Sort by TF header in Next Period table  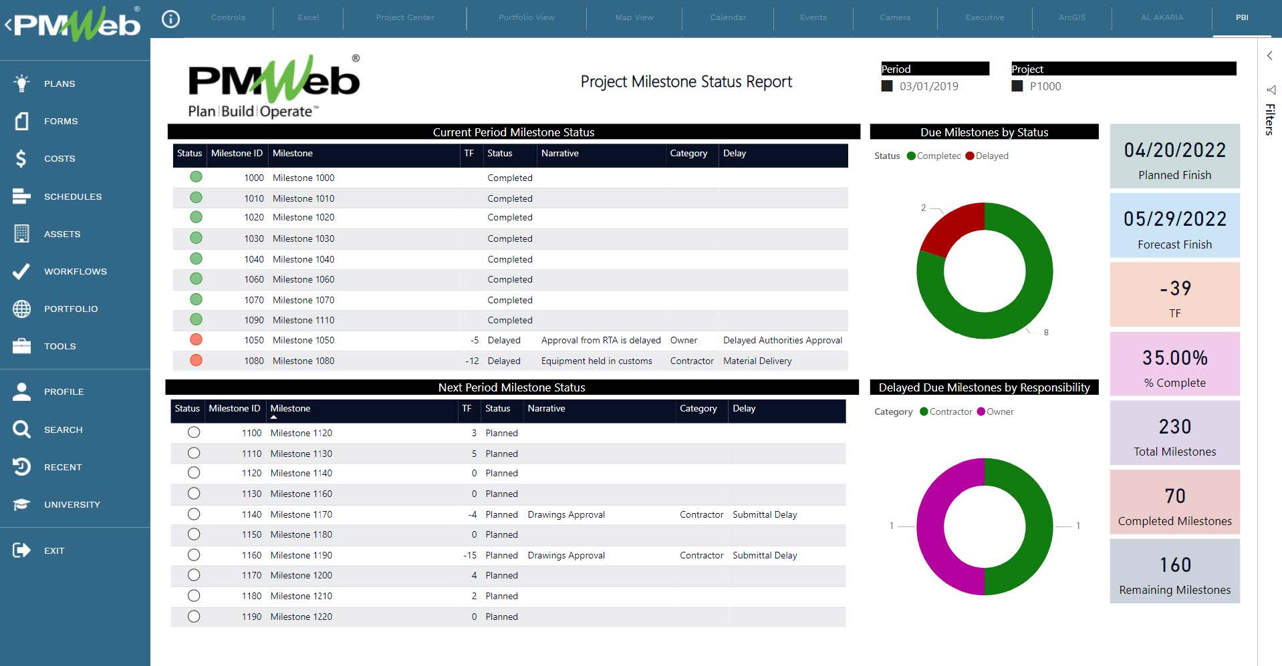pyautogui.click(x=467, y=408)
